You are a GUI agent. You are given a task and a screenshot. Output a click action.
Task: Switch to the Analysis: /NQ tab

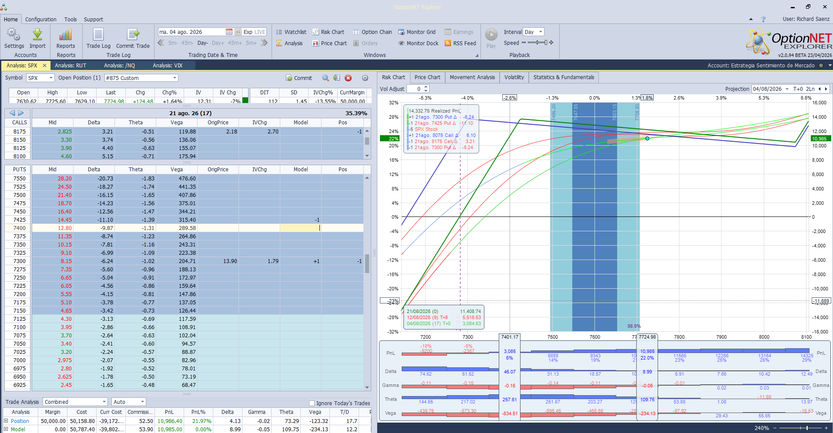click(119, 66)
